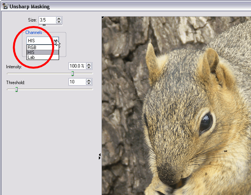Click the small slider handle below Size

point(44,25)
